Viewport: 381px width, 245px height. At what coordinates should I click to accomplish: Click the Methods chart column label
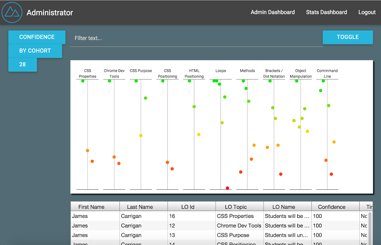(248, 71)
